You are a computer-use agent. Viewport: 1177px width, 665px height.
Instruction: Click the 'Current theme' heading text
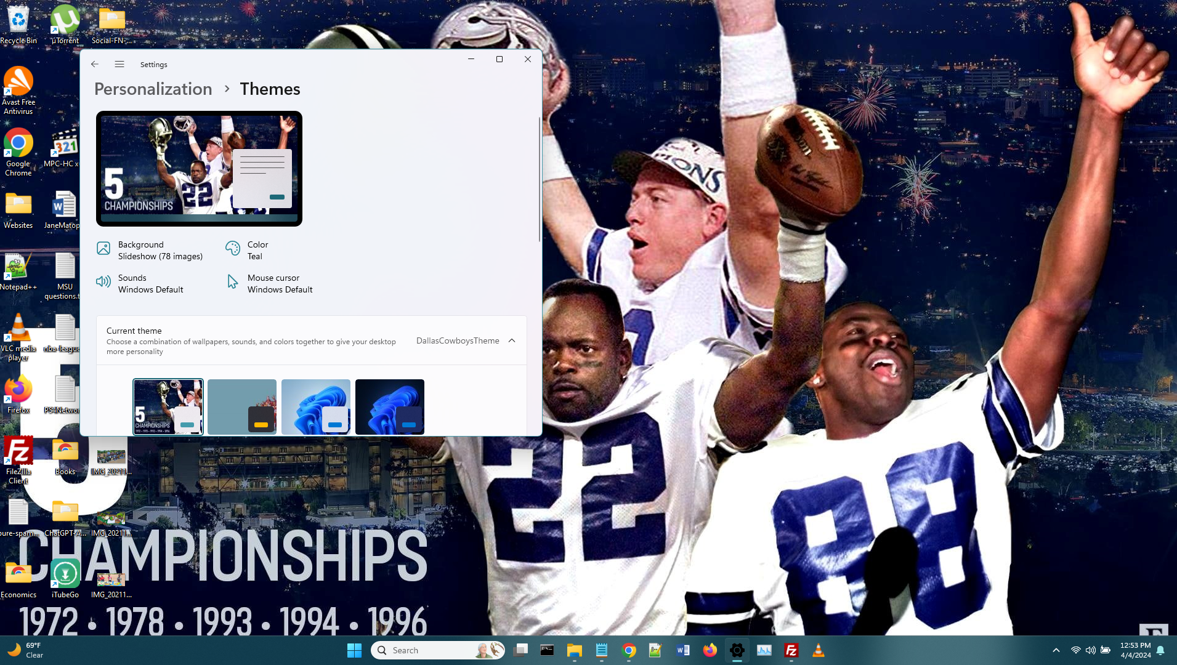pos(134,331)
